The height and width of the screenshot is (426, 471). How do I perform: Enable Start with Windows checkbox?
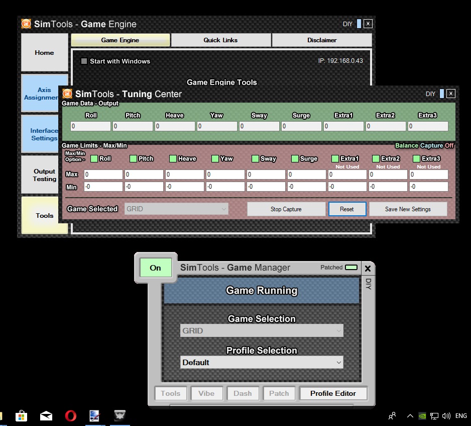(x=84, y=61)
